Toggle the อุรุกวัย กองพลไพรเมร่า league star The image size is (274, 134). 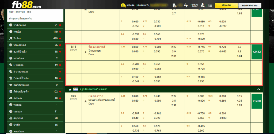click(70, 89)
